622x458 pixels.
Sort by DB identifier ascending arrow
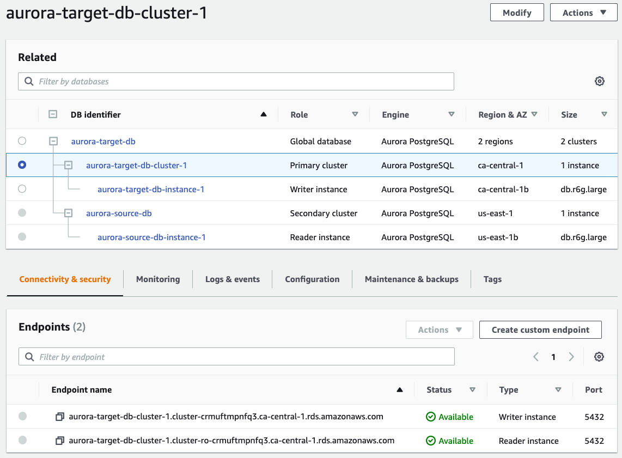(x=264, y=114)
